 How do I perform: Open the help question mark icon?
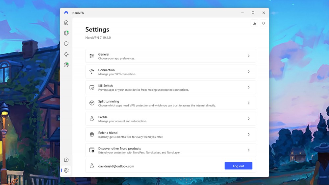pos(66,160)
